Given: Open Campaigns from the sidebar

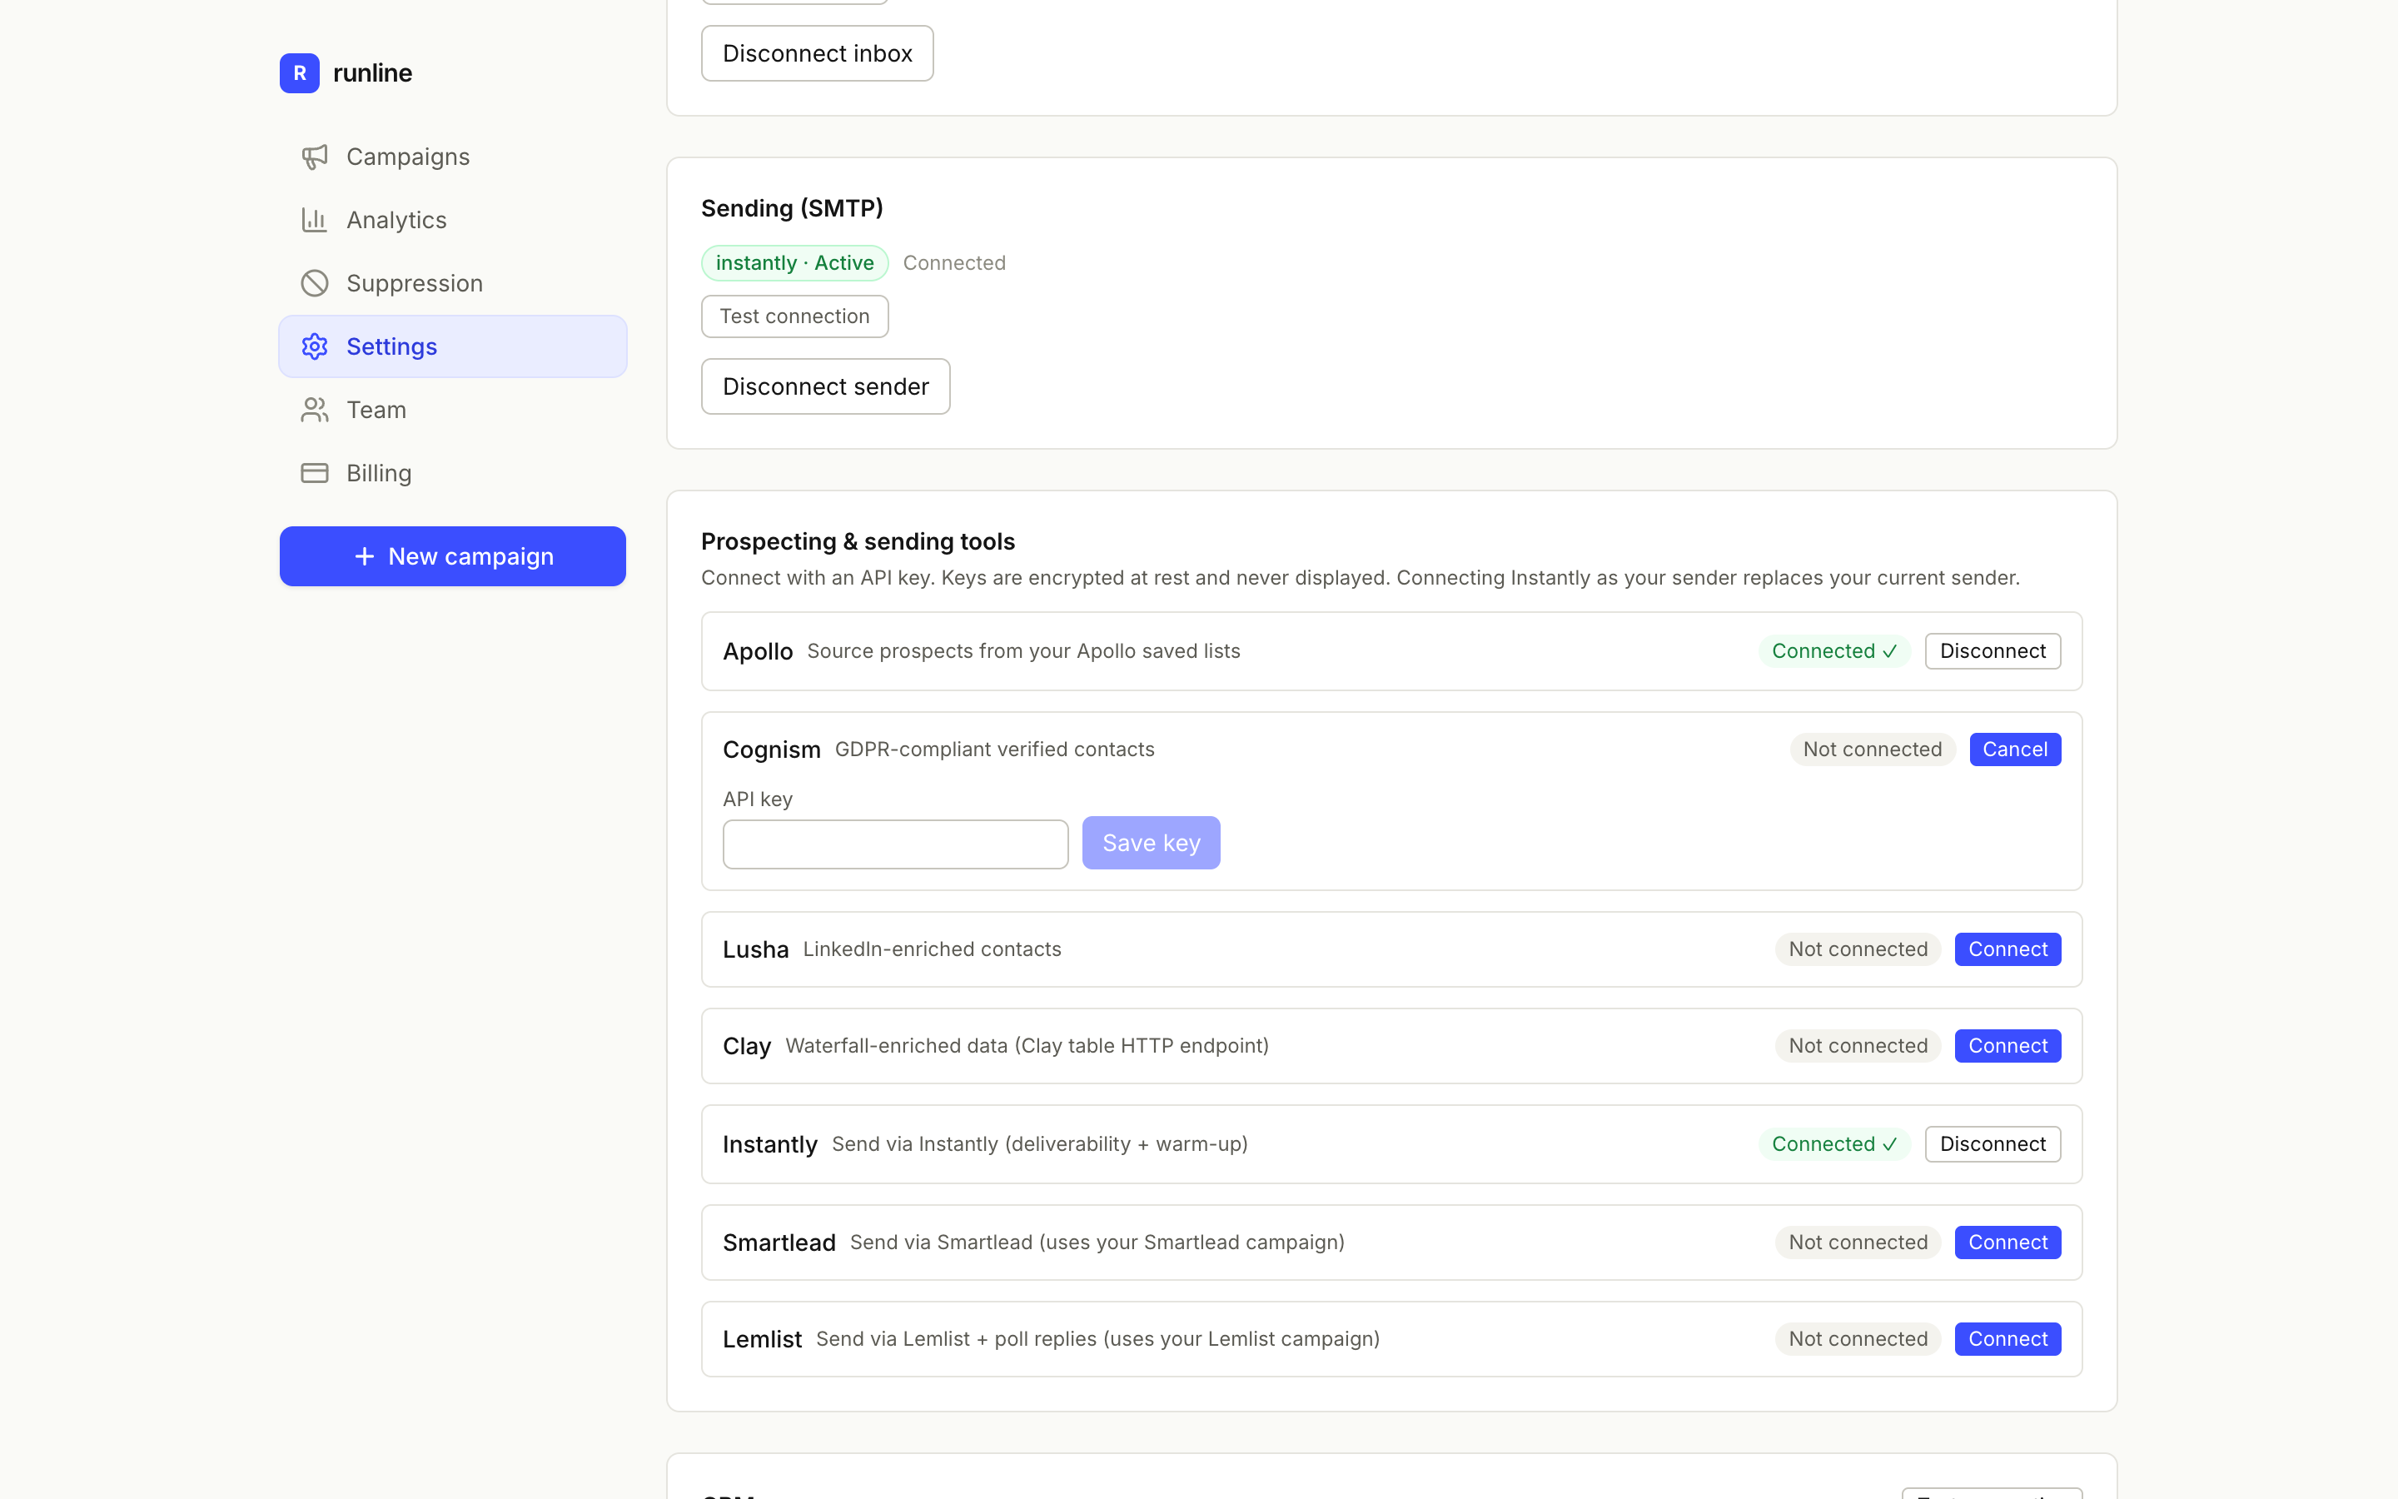Looking at the screenshot, I should tap(453, 157).
